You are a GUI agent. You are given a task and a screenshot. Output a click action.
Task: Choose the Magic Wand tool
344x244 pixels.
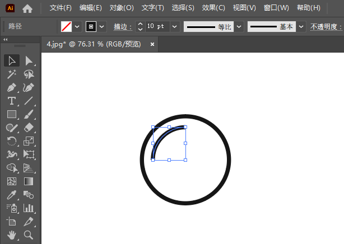pyautogui.click(x=12, y=74)
